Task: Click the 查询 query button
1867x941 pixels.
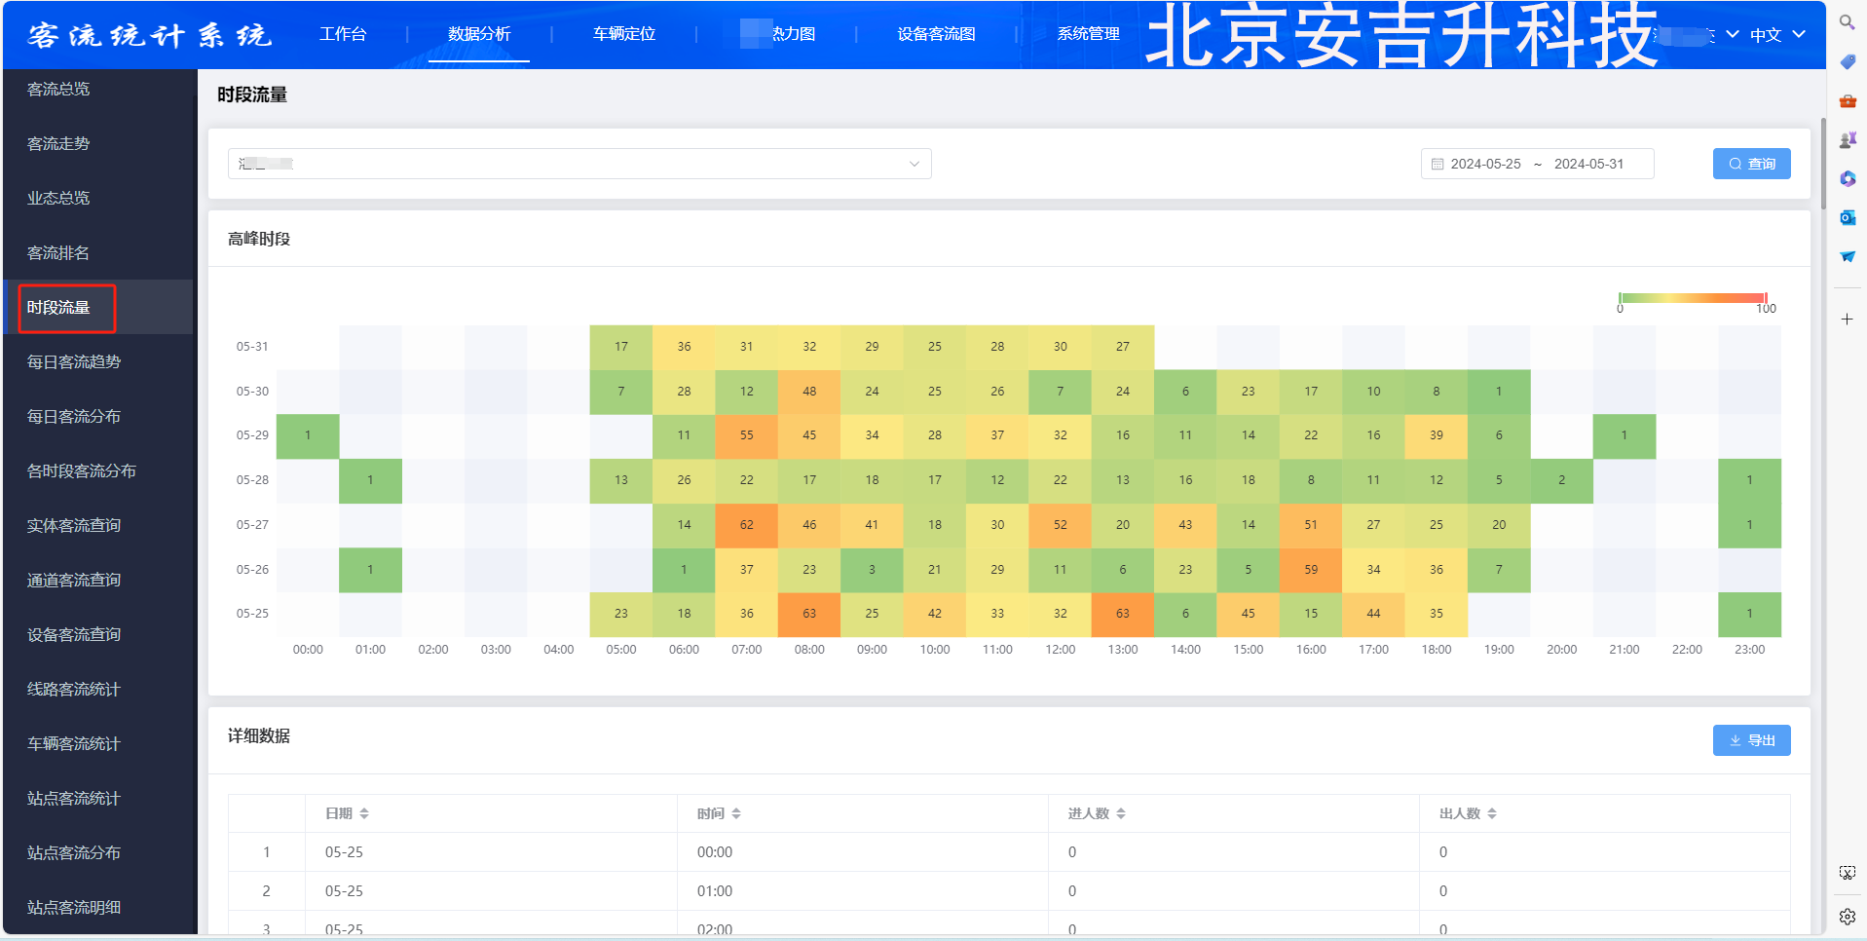Action: [x=1751, y=164]
